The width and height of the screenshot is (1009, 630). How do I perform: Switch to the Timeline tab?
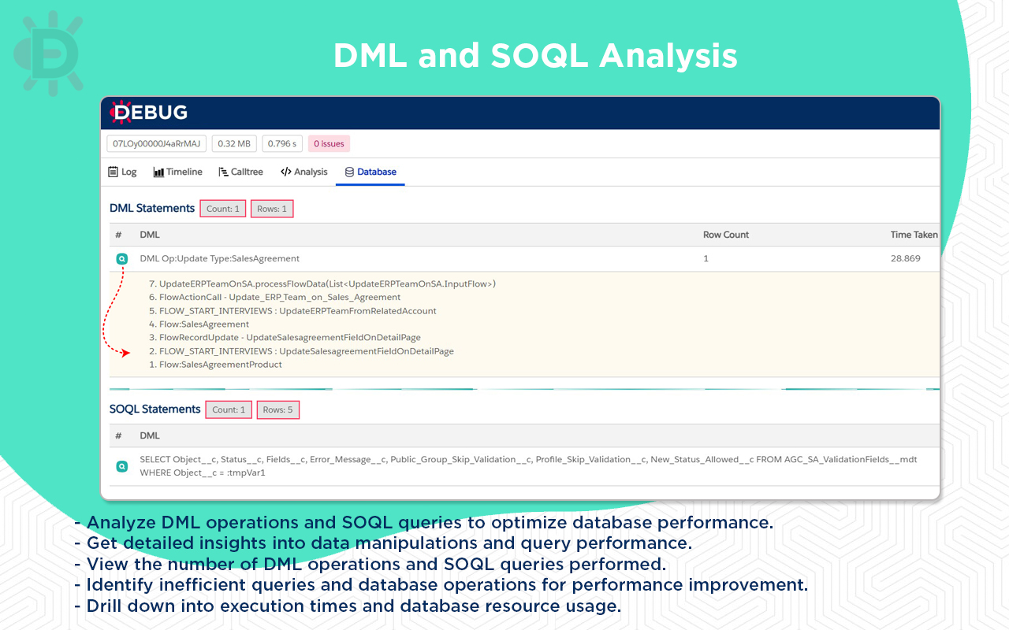click(178, 172)
